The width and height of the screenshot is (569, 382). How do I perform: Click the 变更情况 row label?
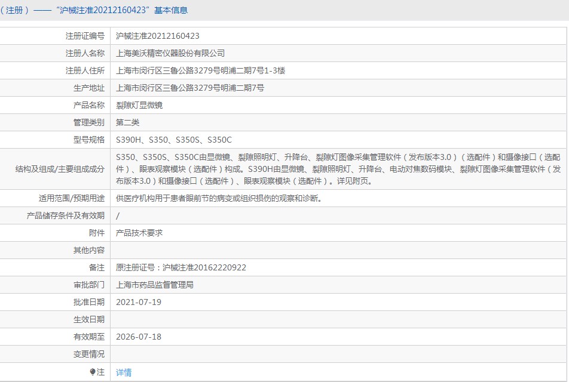[x=89, y=354]
